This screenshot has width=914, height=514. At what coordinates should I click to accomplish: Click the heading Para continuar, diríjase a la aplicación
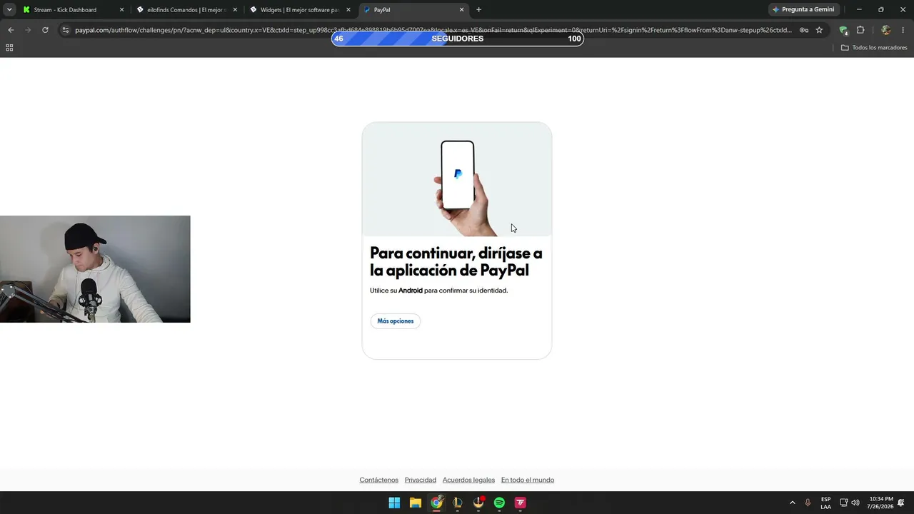point(456,262)
